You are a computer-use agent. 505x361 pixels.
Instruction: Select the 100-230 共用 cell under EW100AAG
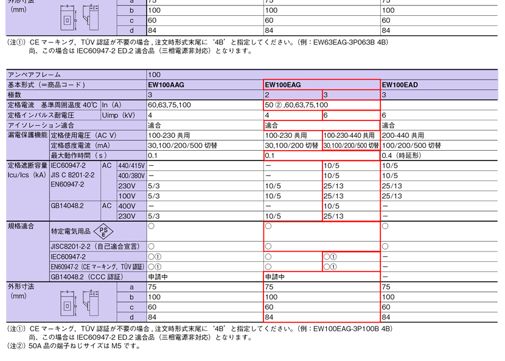(169, 136)
